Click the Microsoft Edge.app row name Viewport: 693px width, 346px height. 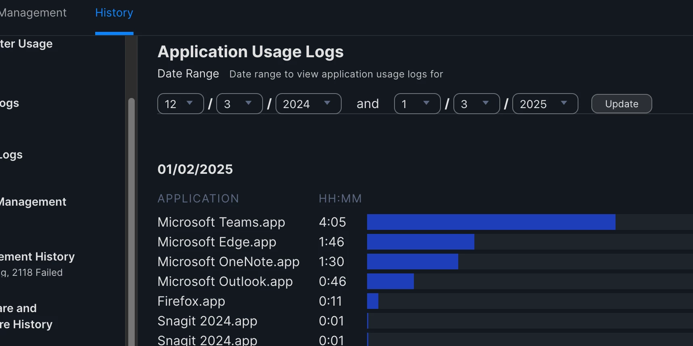[x=217, y=242]
